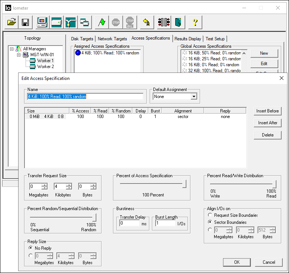Select the No Reply radio button
289x273 pixels.
31,248
